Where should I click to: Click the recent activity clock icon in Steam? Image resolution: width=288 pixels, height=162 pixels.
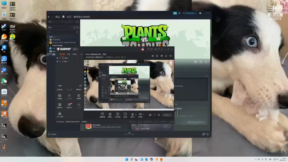click(x=75, y=27)
